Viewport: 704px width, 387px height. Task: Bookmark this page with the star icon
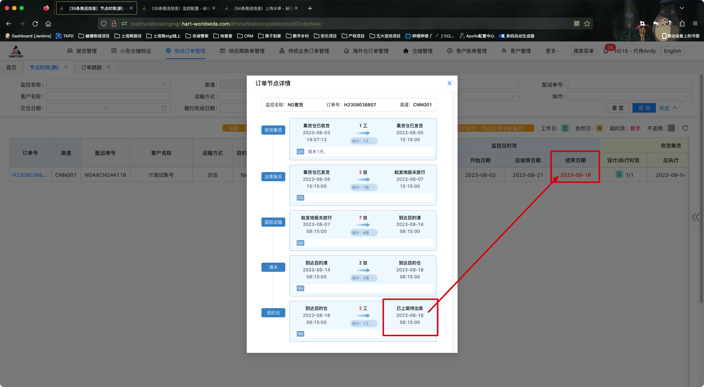587,24
